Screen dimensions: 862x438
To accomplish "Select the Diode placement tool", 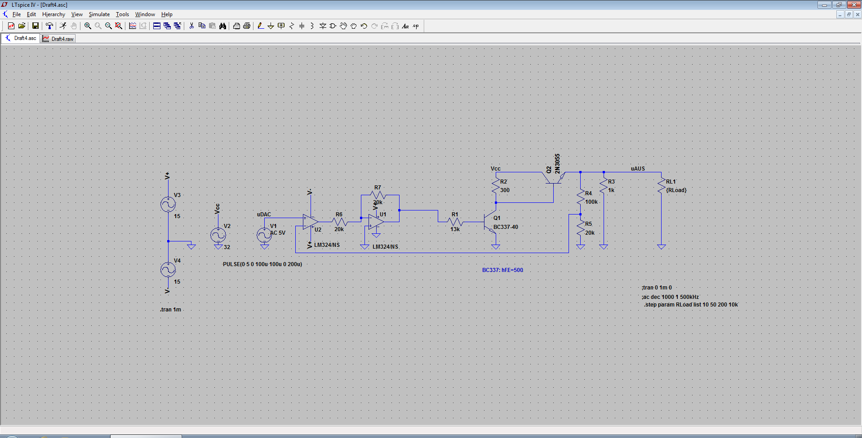I will 323,26.
